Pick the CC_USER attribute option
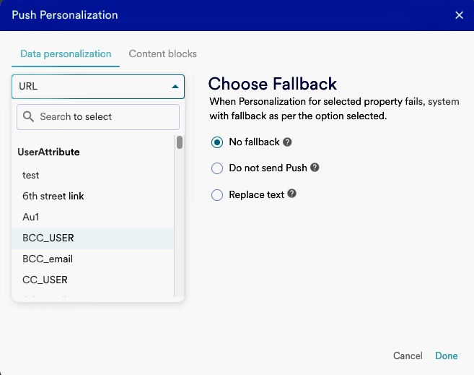Screen dimensions: 474x375 [x=45, y=280]
